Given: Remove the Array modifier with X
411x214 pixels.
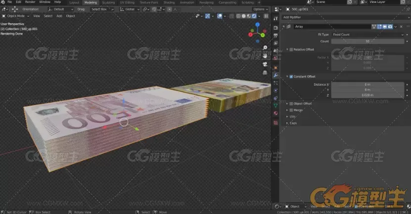Looking at the screenshot, I should pos(401,27).
